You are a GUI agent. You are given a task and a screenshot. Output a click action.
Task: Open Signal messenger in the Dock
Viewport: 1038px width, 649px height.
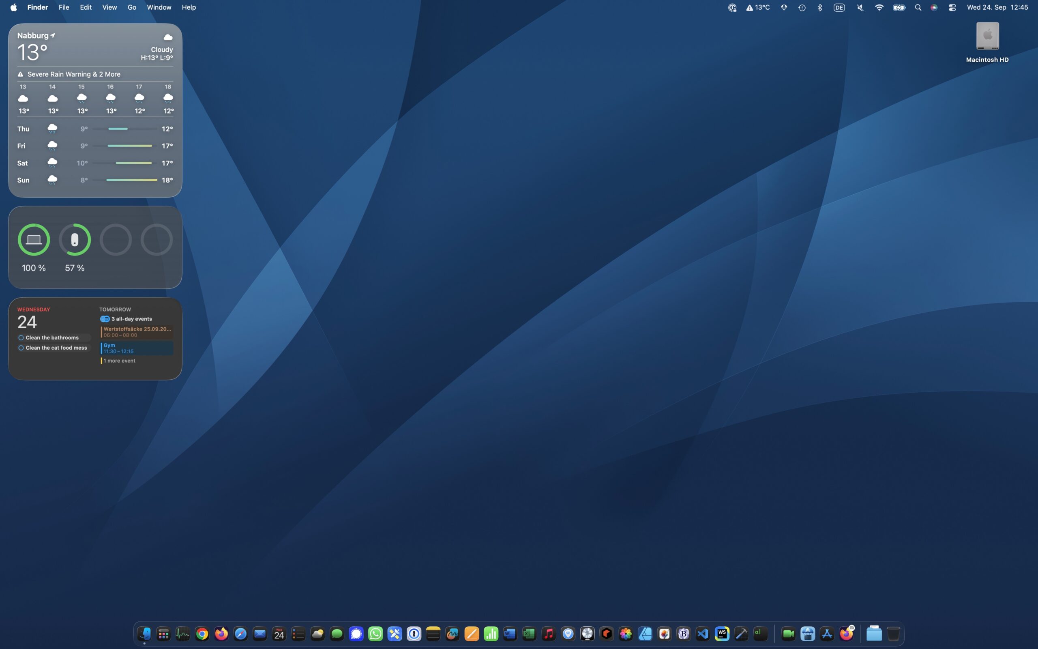point(356,634)
